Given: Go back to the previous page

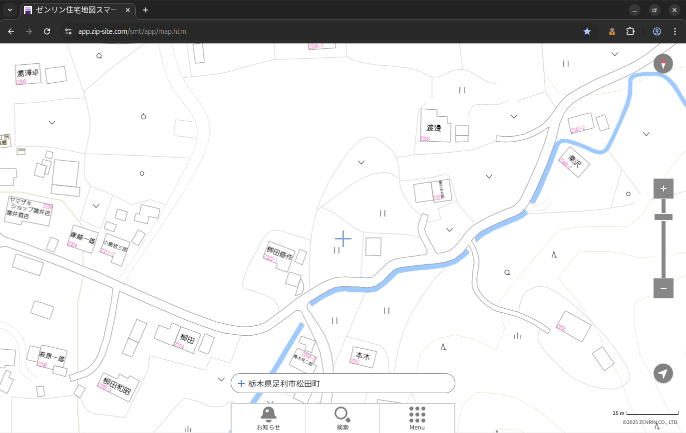Looking at the screenshot, I should (x=11, y=31).
